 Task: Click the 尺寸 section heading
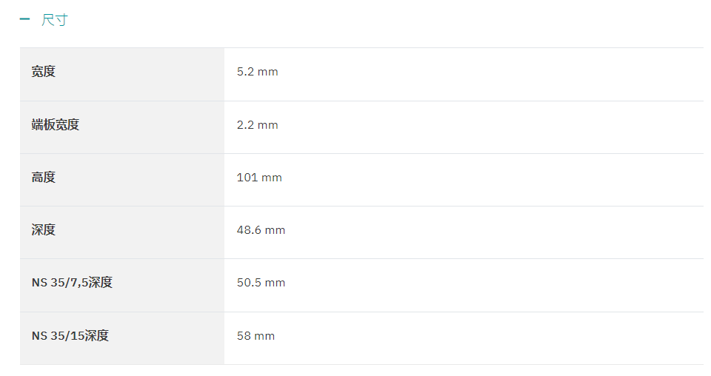(54, 20)
